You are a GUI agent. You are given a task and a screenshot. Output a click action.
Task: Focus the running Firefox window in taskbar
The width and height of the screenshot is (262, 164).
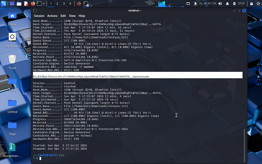point(79,3)
